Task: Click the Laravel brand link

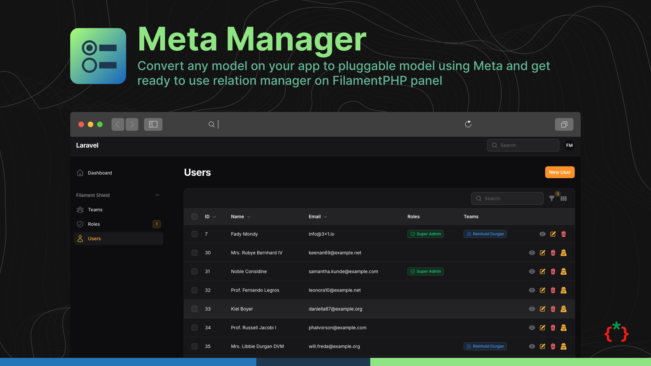Action: tap(87, 145)
